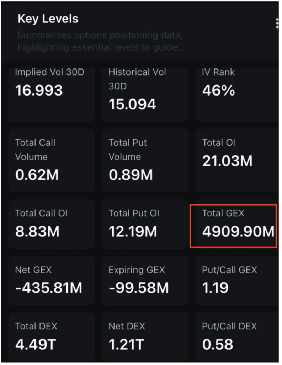Open the Net DEX 1.21T card
Viewport: 282px width, 365px height.
tap(145, 337)
